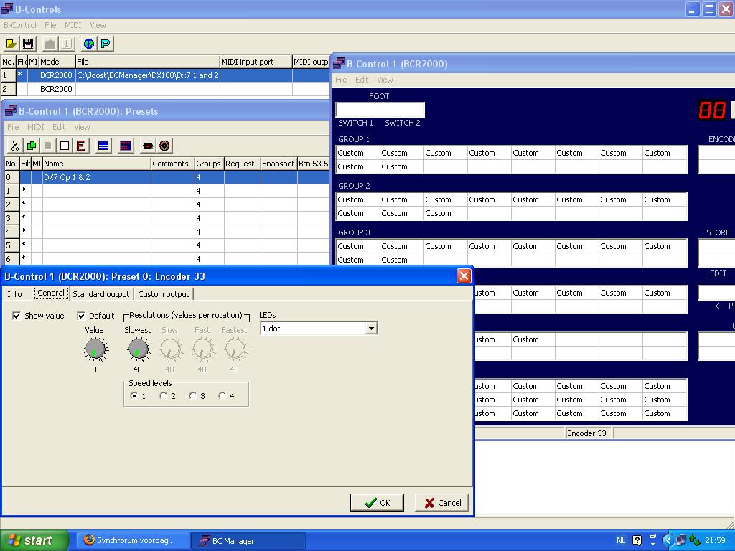735x551 pixels.
Task: Click the white empty square icon in Presets toolbar
Action: [x=64, y=146]
